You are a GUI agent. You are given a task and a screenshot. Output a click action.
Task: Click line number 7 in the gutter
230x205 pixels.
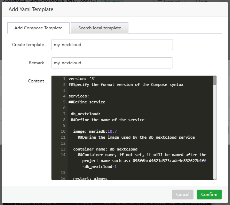click(x=64, y=114)
